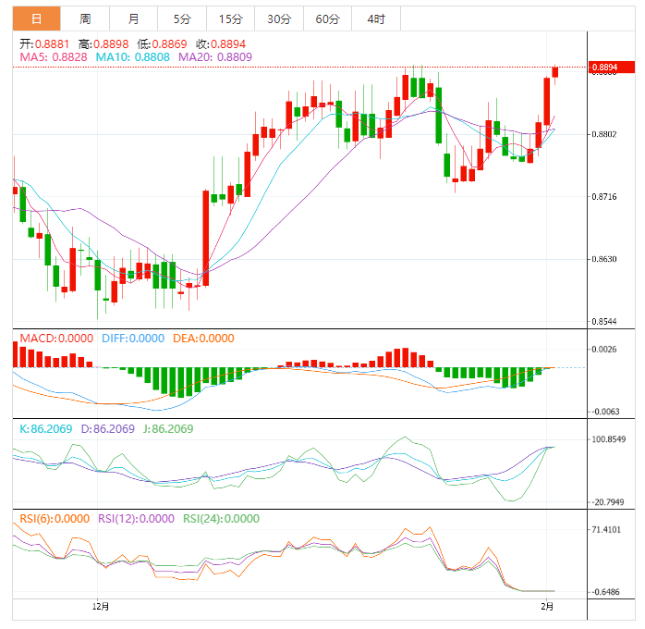Click the 12月 date axis marker

pyautogui.click(x=101, y=607)
